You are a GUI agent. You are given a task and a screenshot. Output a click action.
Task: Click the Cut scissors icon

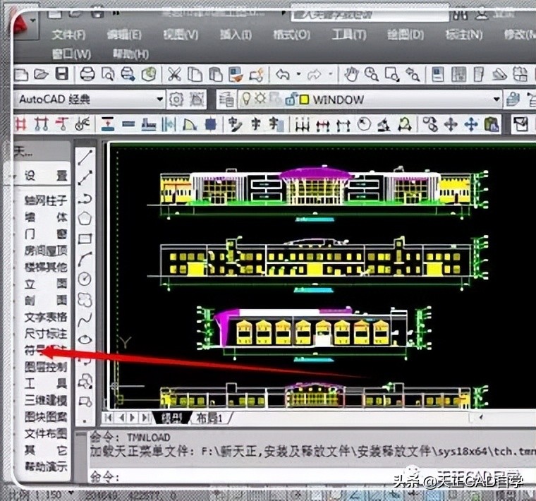click(174, 75)
